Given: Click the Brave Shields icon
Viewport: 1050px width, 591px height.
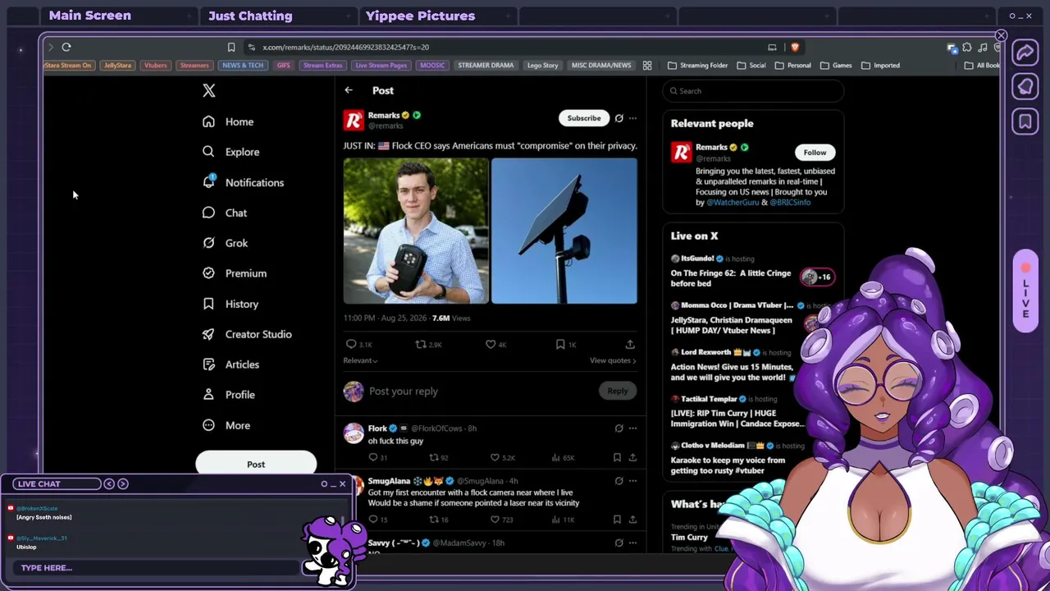Looking at the screenshot, I should coord(795,48).
